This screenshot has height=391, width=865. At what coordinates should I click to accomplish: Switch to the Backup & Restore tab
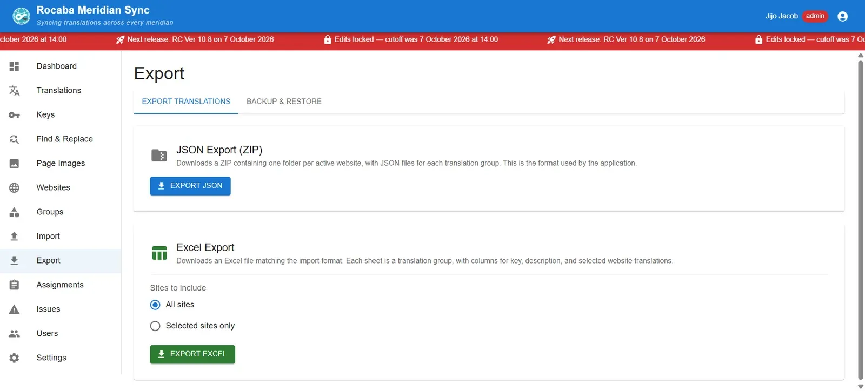(x=284, y=102)
